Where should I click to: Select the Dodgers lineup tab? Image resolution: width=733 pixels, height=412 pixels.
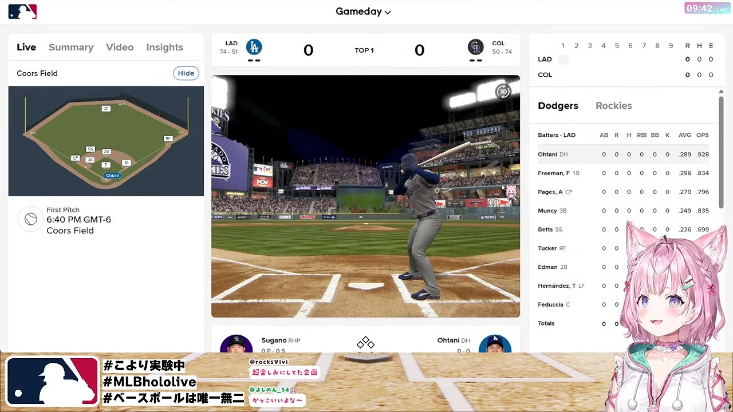click(x=558, y=106)
